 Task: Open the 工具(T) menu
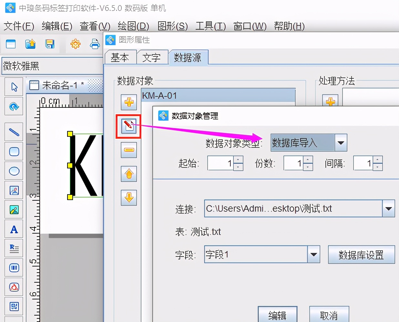(211, 26)
